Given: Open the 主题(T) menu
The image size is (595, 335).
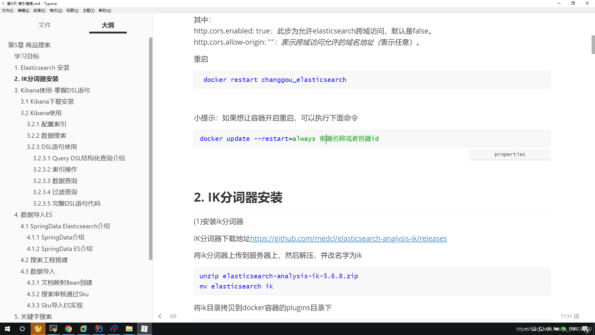Looking at the screenshot, I should (89, 11).
